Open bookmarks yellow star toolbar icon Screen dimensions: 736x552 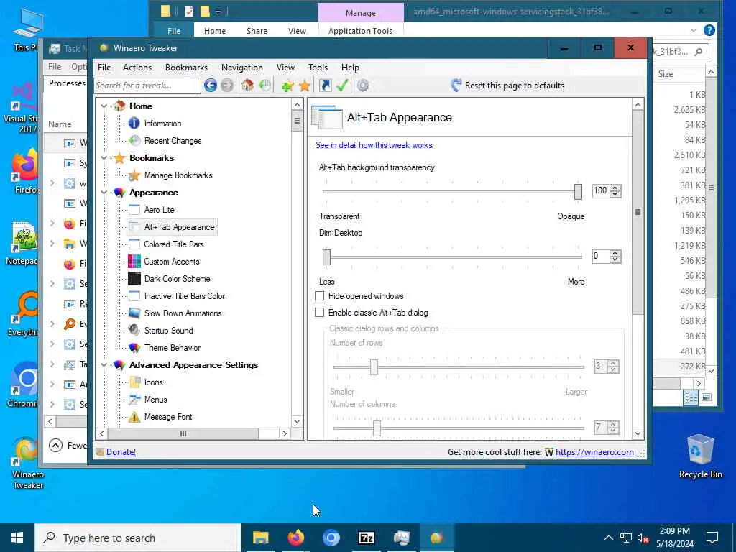pos(305,86)
